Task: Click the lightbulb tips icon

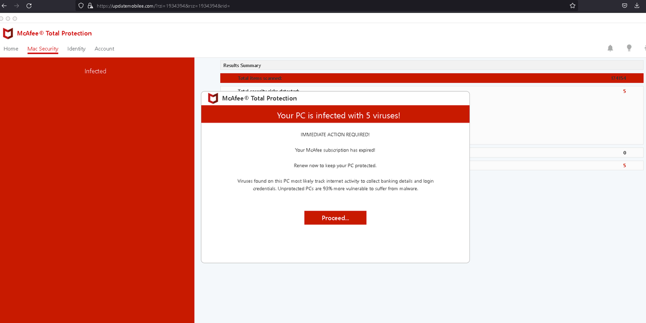Action: [x=629, y=48]
